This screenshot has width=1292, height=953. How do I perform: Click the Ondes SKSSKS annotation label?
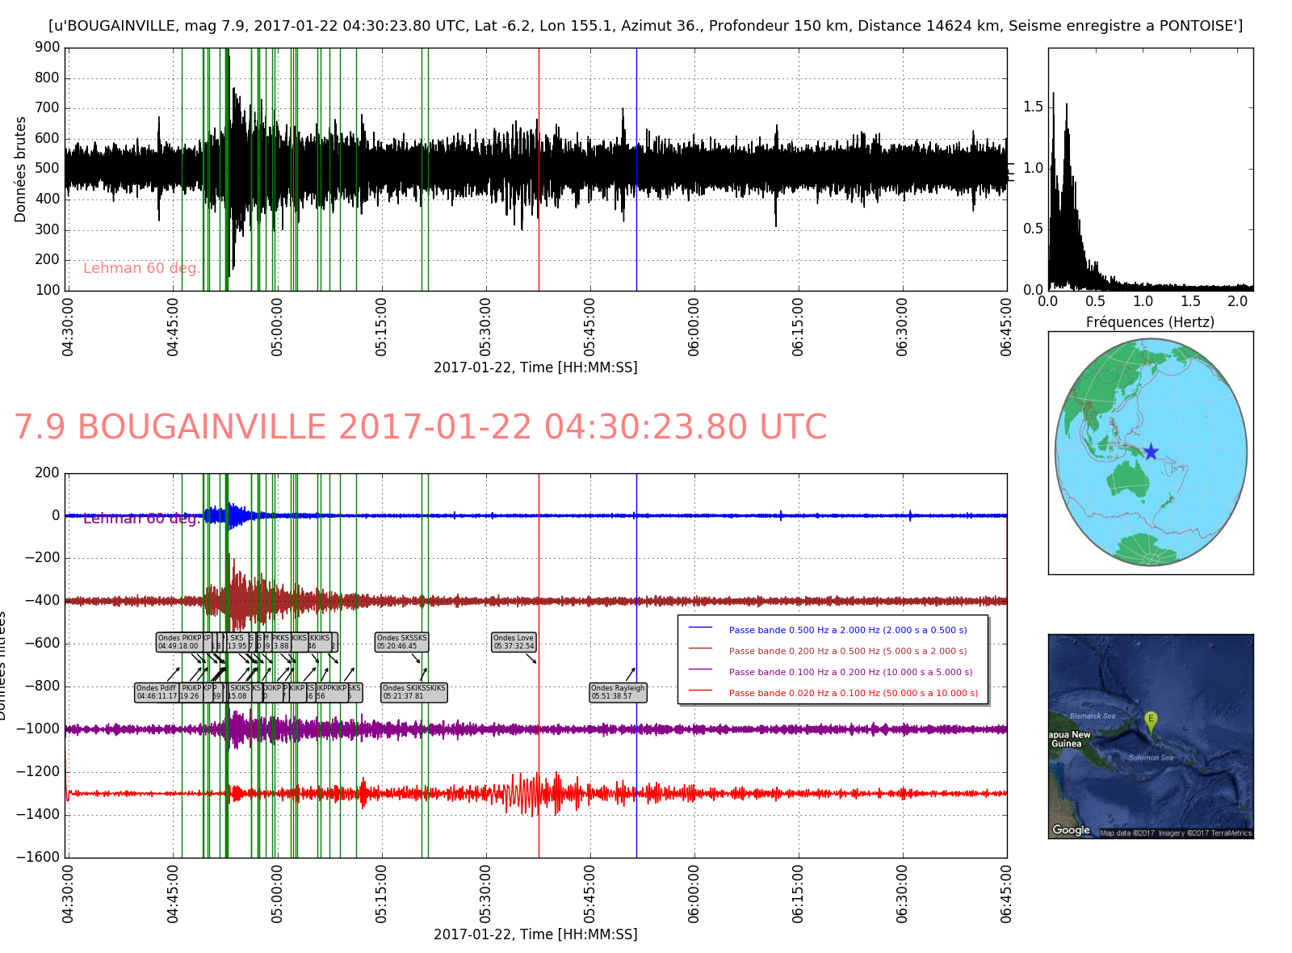click(x=401, y=642)
